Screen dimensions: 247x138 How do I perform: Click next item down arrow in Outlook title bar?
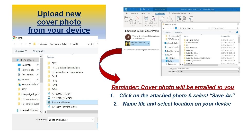(x=141, y=9)
